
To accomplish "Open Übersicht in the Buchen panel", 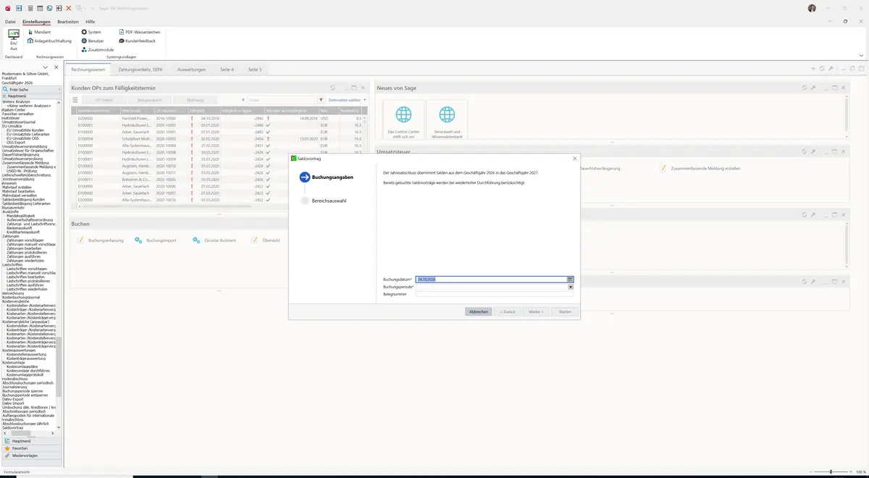I will (x=265, y=240).
